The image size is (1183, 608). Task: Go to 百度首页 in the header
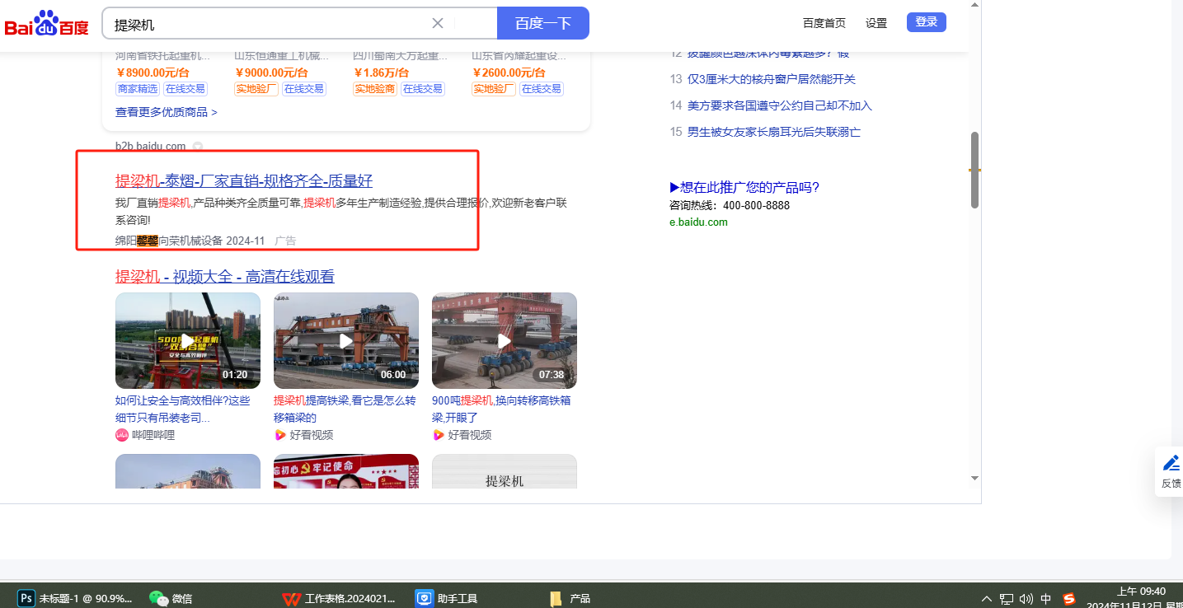[x=824, y=23]
